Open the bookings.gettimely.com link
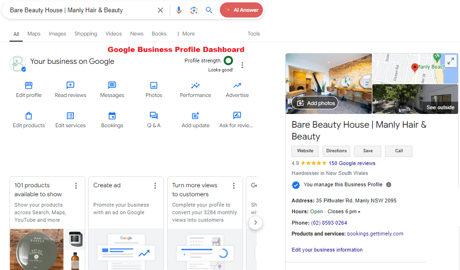The width and height of the screenshot is (460, 270). point(375,234)
